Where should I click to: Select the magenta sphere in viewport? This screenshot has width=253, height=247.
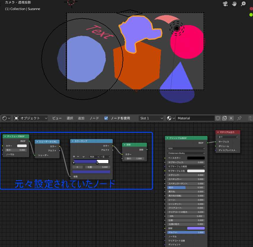click(x=189, y=43)
